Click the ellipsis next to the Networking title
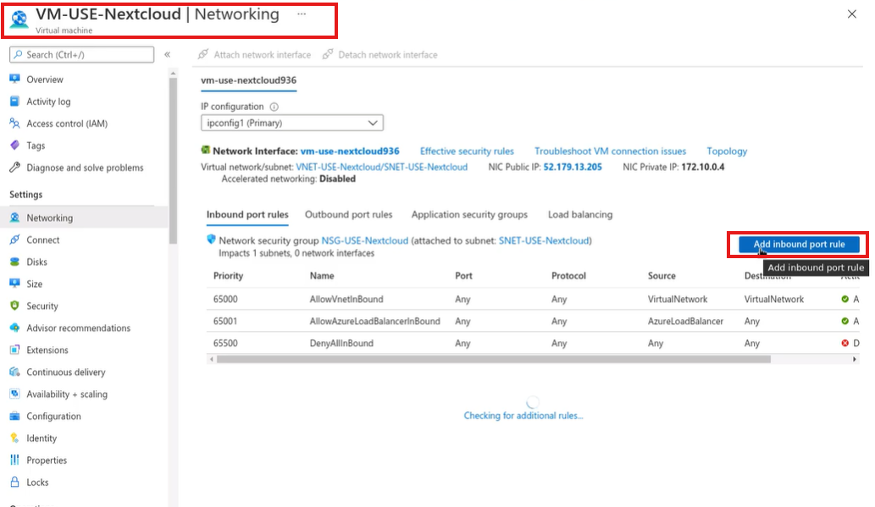 [302, 14]
